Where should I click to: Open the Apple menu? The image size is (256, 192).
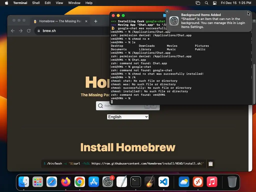[x=6, y=3]
